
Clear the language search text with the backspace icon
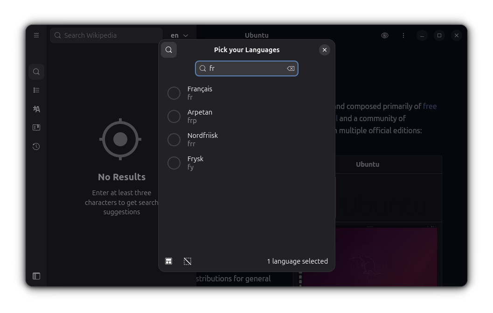[x=290, y=68]
